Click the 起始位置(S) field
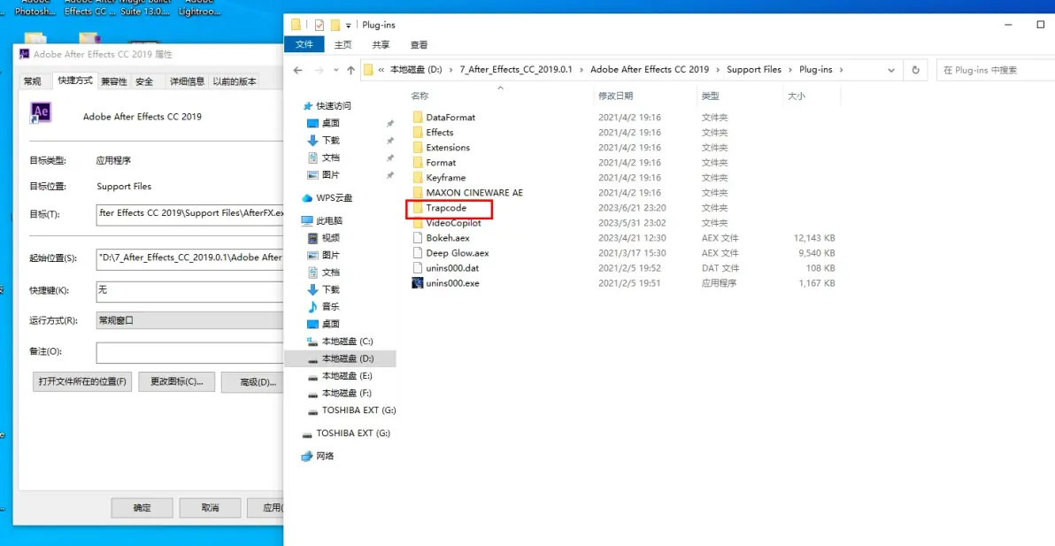This screenshot has width=1055, height=546. [189, 258]
